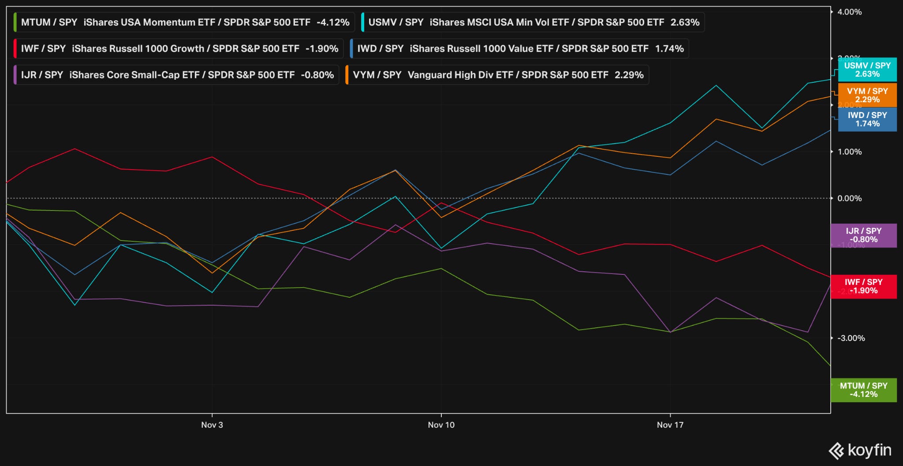
Task: Click the IWF / SPY legend entry
Action: (179, 48)
